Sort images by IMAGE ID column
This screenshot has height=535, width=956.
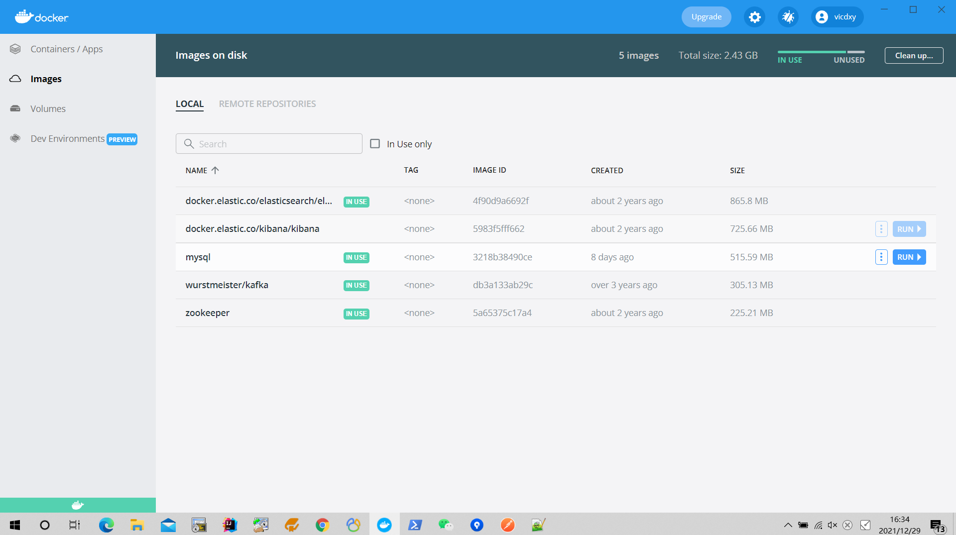click(x=489, y=170)
